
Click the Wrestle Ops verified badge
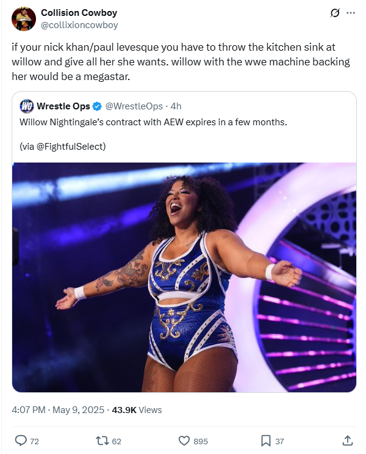tap(97, 106)
